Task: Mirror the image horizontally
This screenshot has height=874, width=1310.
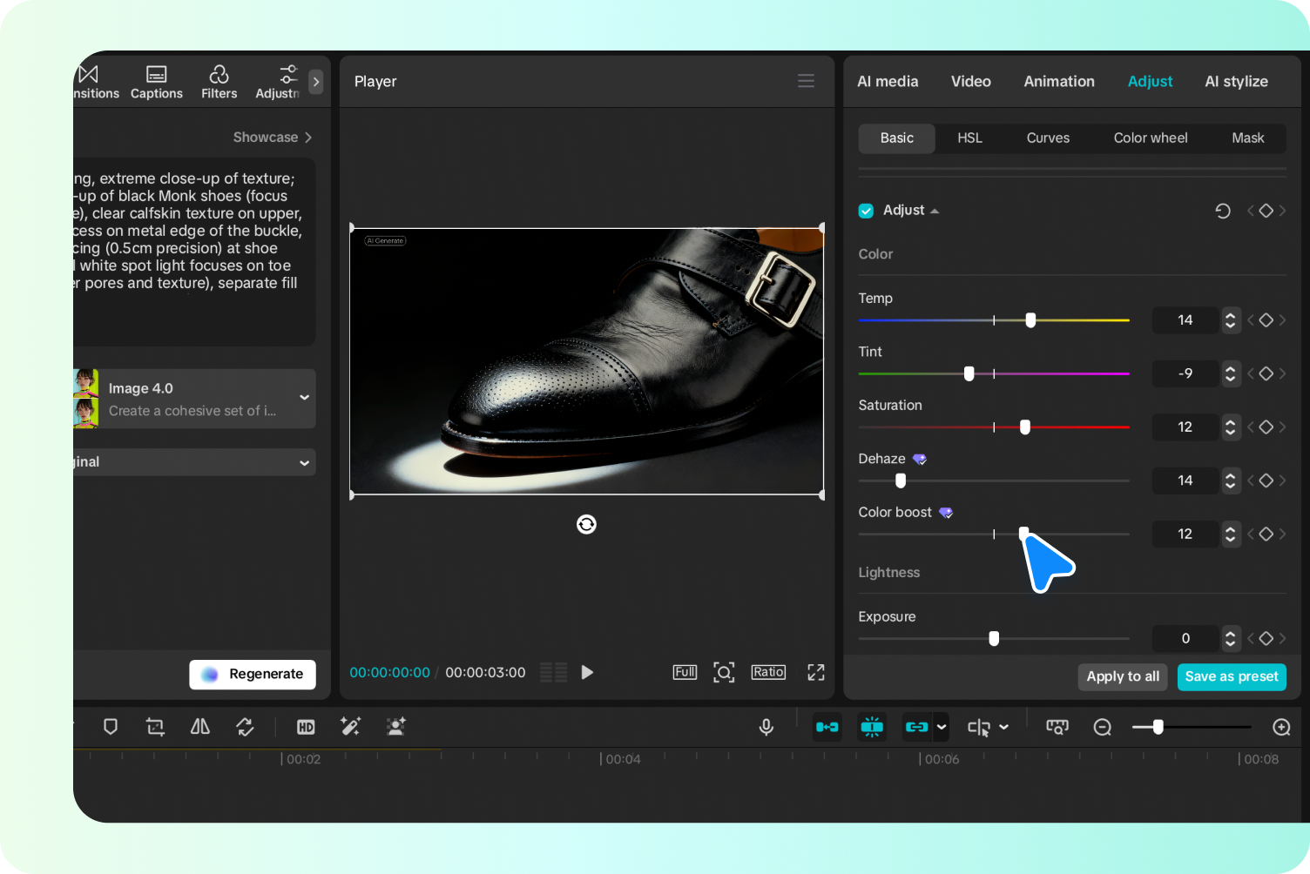Action: click(199, 727)
